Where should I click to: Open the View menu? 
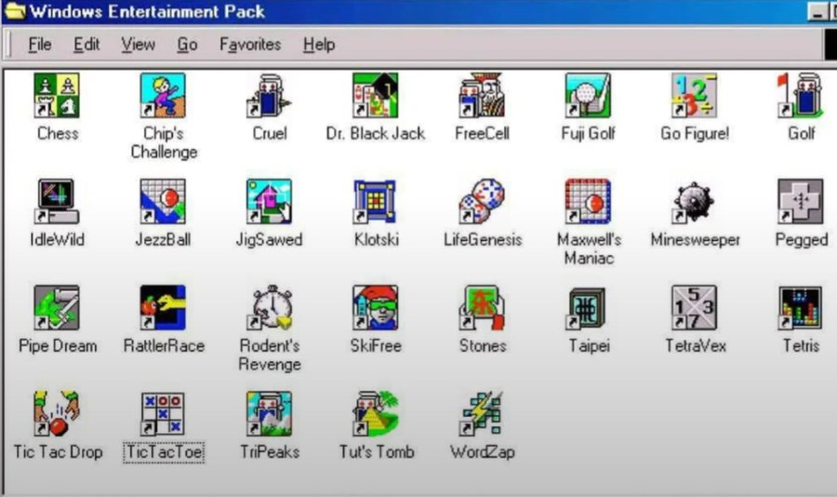[139, 45]
